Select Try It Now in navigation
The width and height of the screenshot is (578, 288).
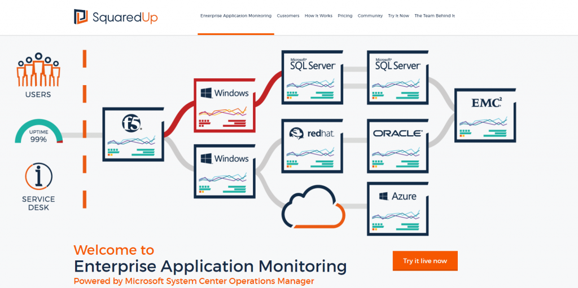[399, 16]
